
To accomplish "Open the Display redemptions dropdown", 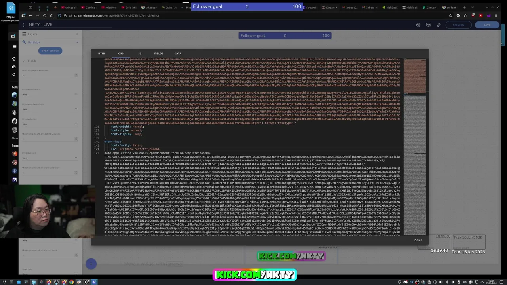I will pyautogui.click(x=50, y=109).
